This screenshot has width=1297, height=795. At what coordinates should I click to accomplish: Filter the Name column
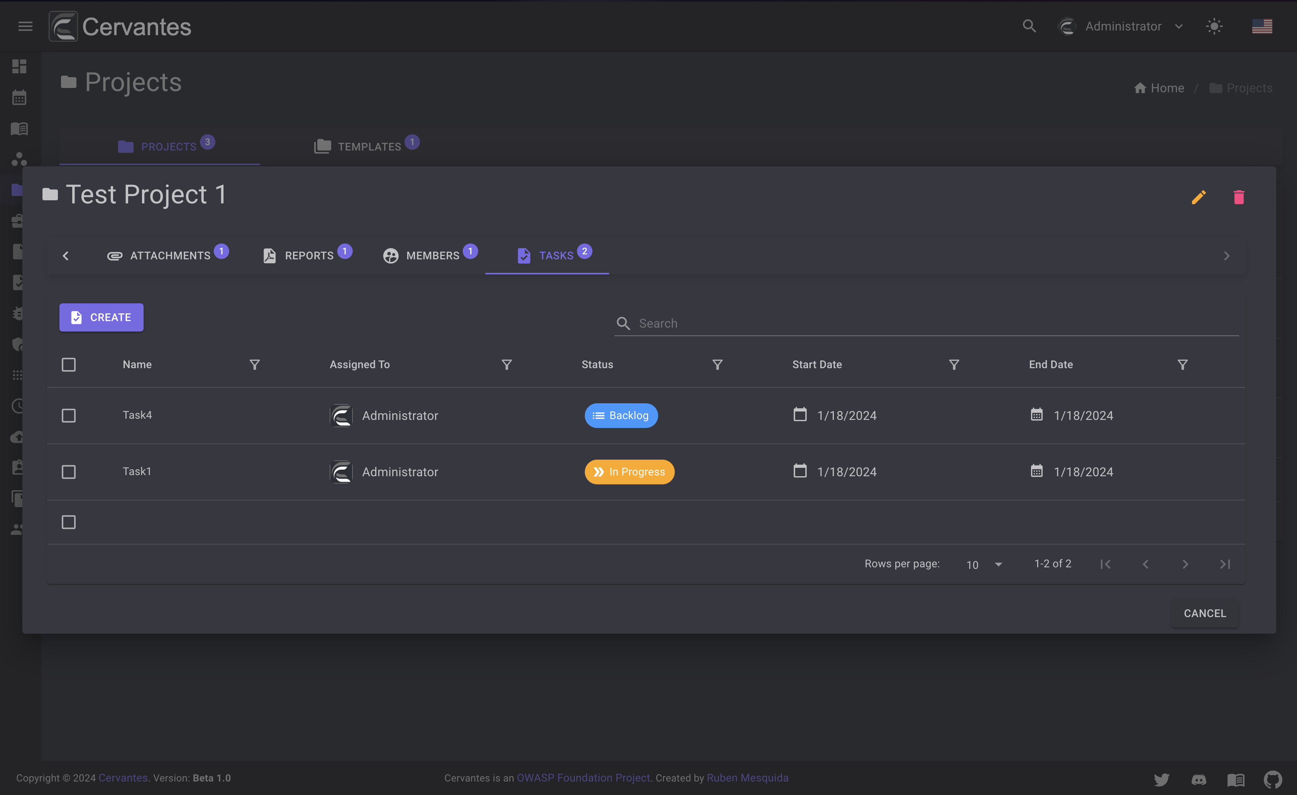255,365
